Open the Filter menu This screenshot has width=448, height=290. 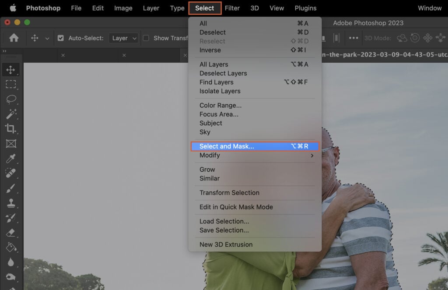[232, 8]
